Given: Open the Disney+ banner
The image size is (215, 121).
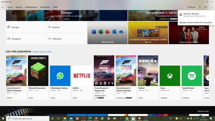Looking at the screenshot, I should [67, 15].
